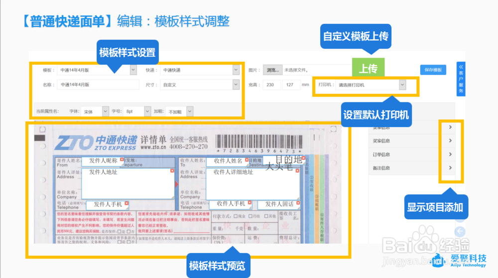Open the 客户服务 side panel
498x278 pixels.
click(461, 79)
